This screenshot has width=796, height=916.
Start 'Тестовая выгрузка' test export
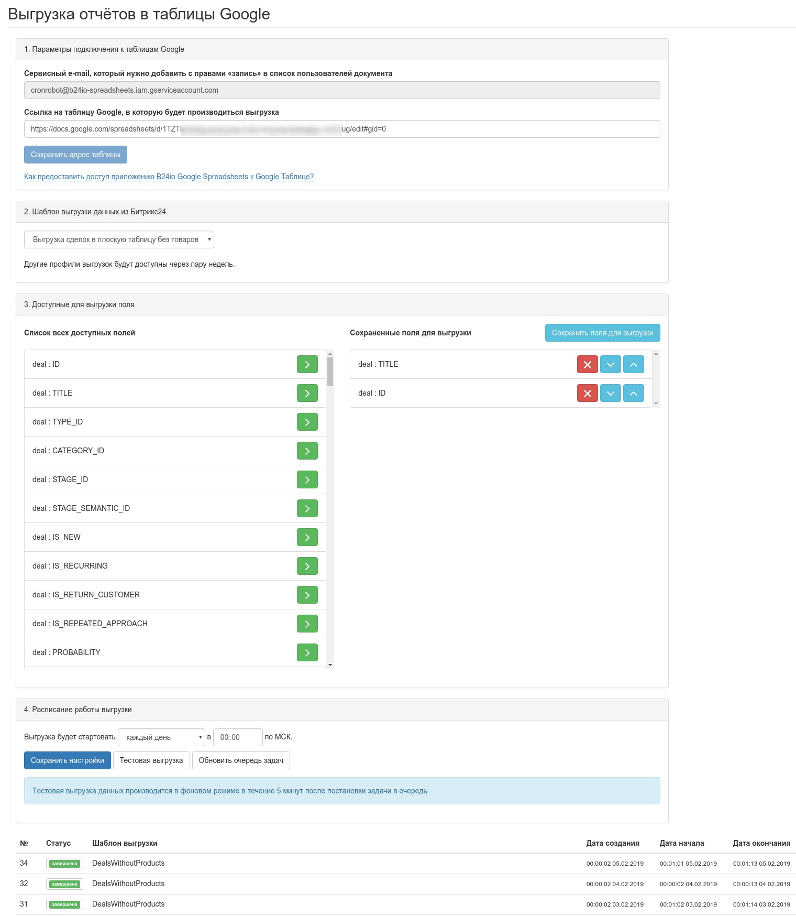tap(151, 760)
